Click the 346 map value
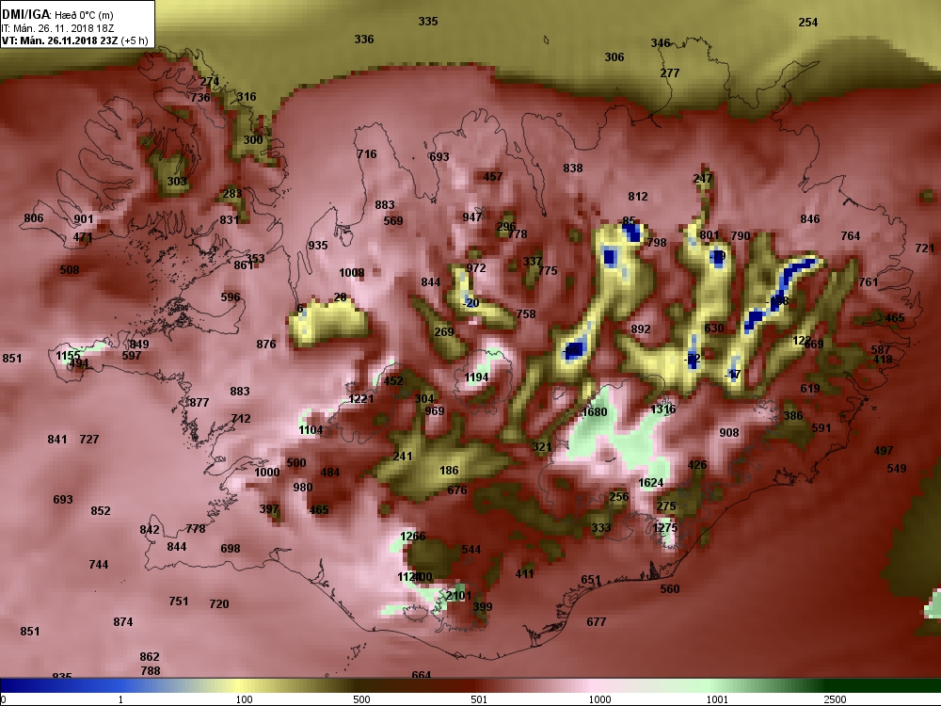 click(661, 42)
